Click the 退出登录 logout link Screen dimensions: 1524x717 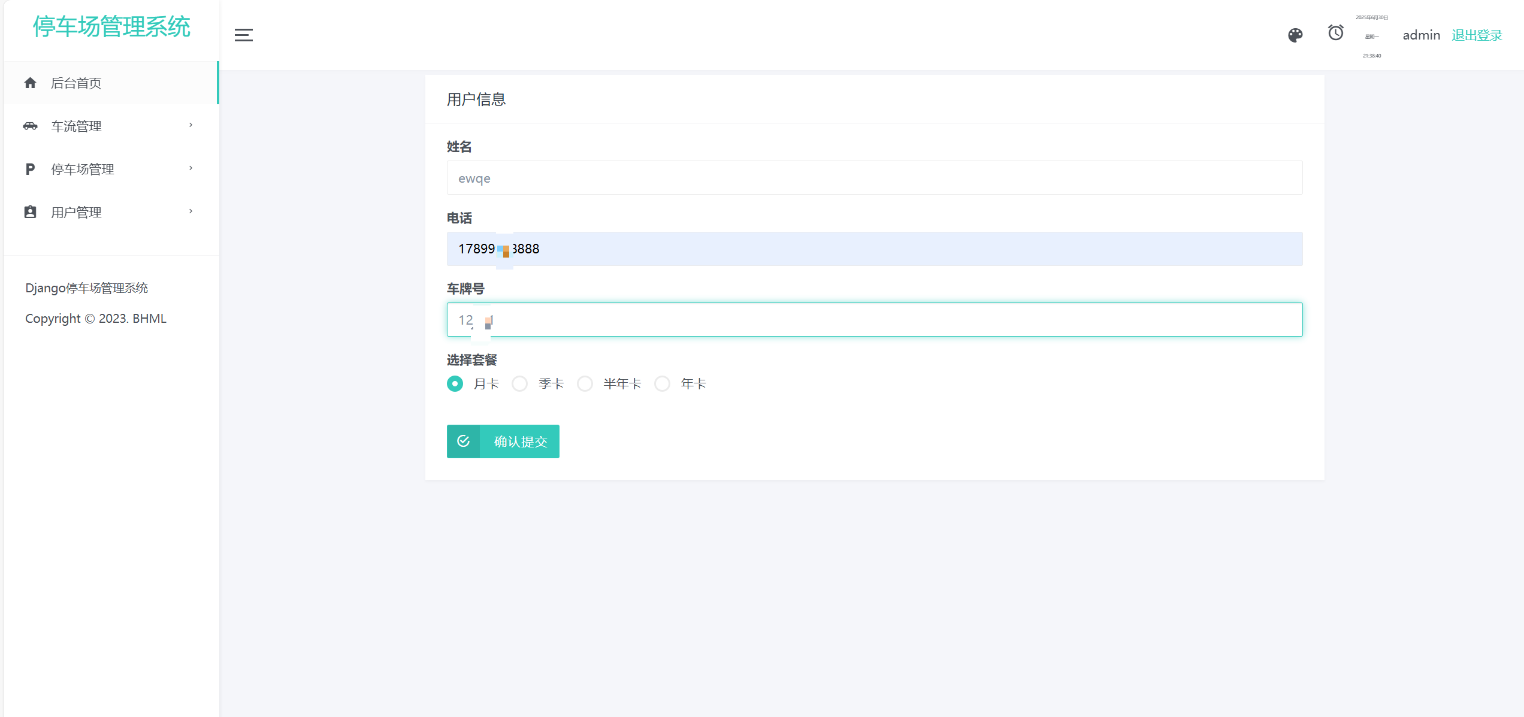1477,35
